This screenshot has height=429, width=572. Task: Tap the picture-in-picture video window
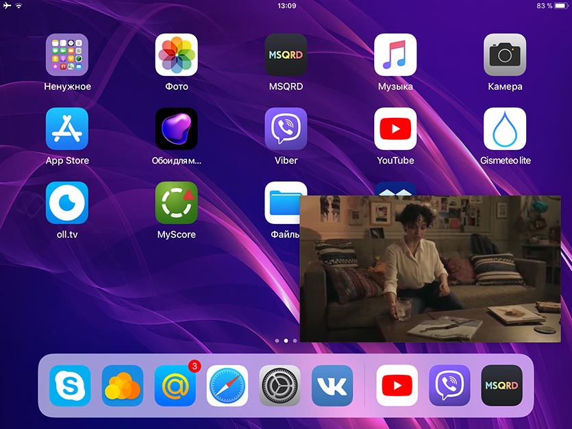coord(430,269)
